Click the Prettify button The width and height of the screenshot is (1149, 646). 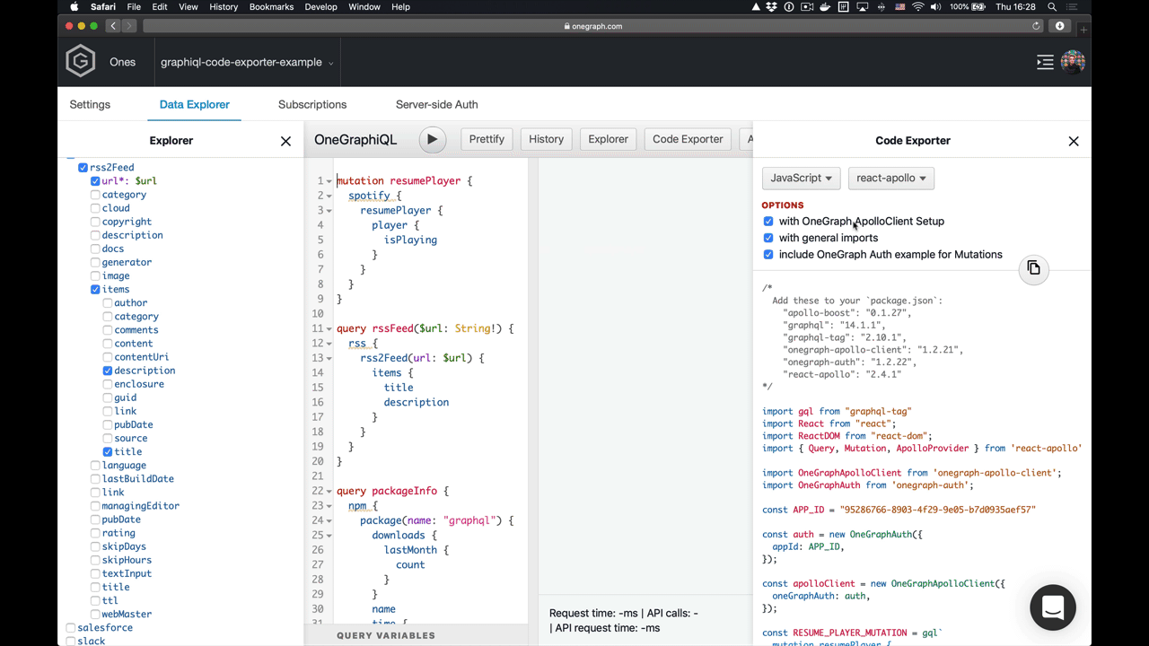point(487,139)
